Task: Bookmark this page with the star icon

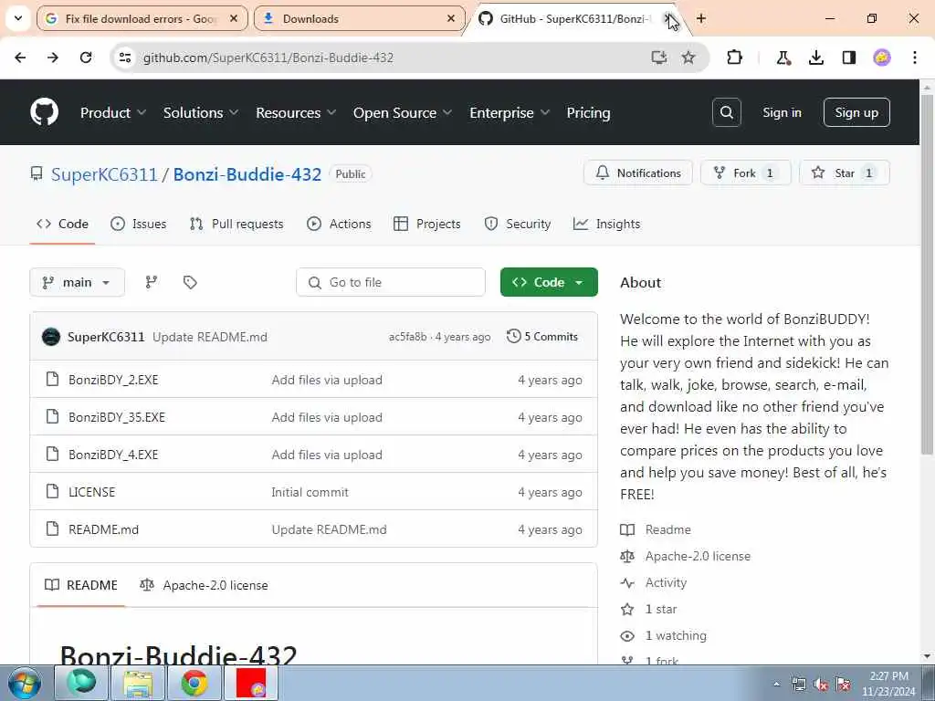Action: coord(688,58)
